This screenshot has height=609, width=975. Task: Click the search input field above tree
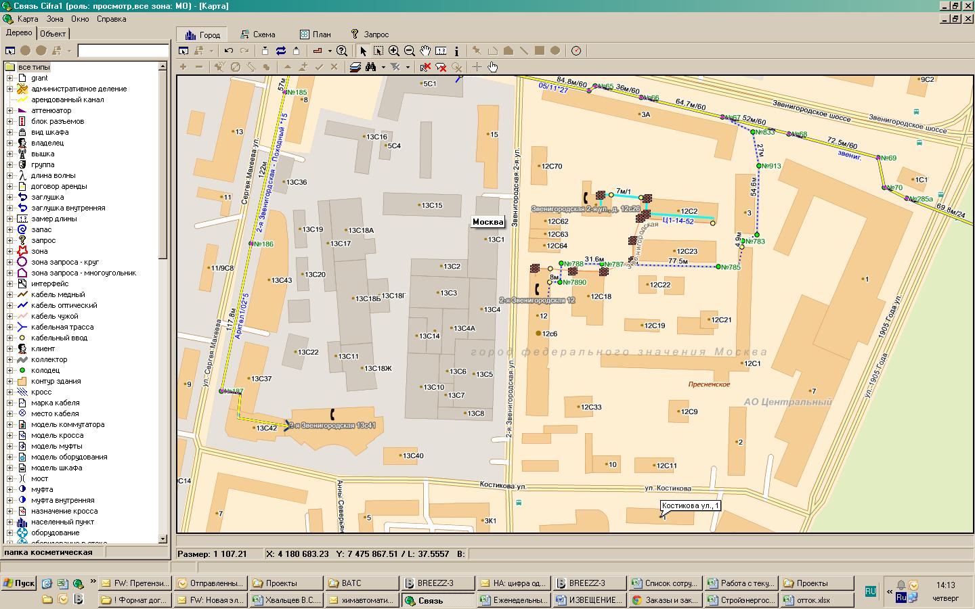point(123,51)
